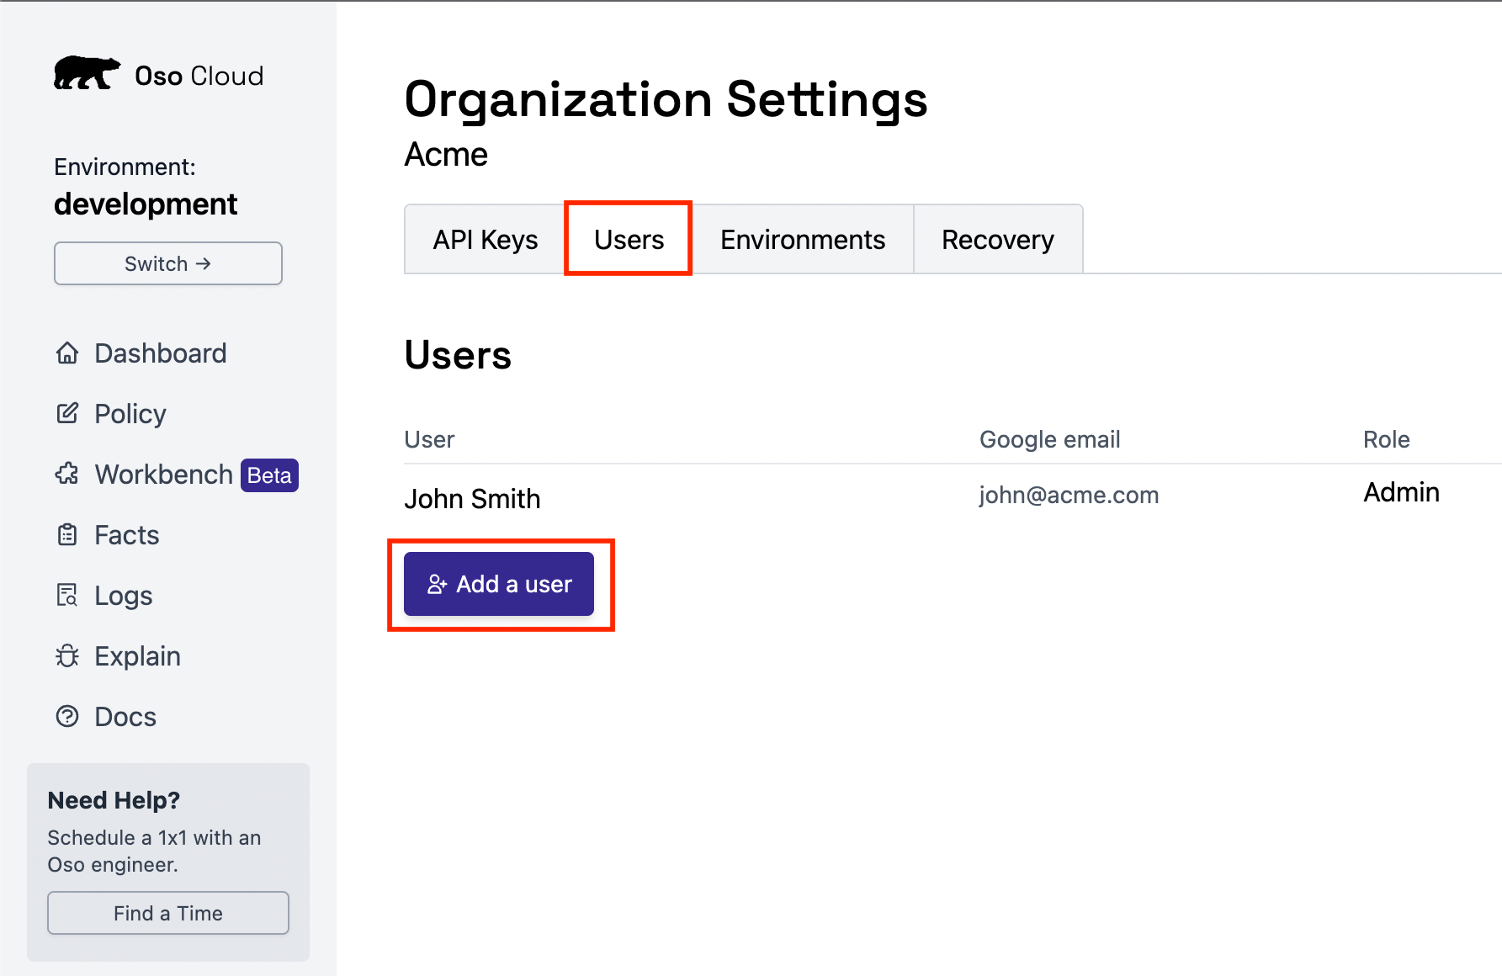Screen dimensions: 1502x976
Task: Click the Policy edit pencil icon
Action: pyautogui.click(x=67, y=414)
